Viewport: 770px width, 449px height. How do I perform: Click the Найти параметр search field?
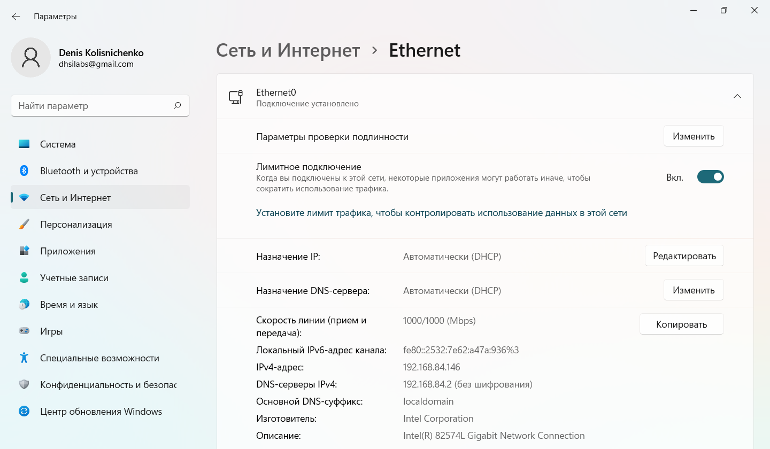pyautogui.click(x=91, y=106)
